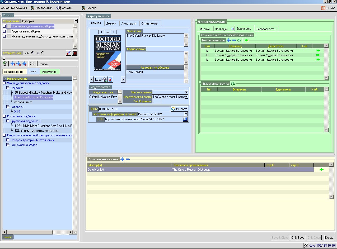Click the minus icon beside Мои экземпляры

click(x=234, y=40)
